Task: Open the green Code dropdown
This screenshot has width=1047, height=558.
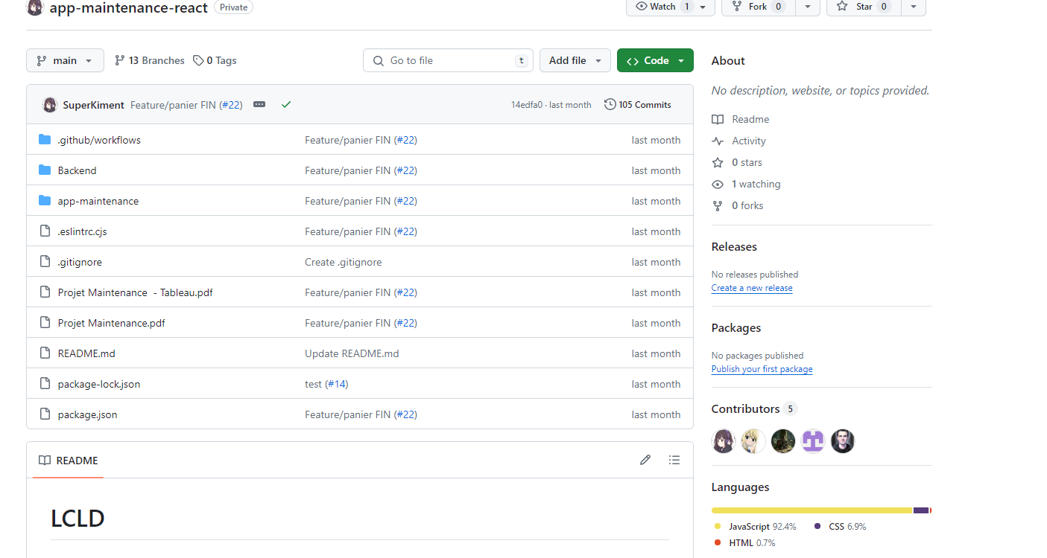Action: tap(655, 60)
